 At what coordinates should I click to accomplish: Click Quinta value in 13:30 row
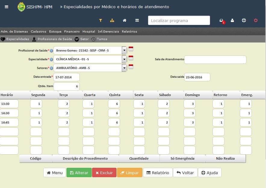[114, 104]
